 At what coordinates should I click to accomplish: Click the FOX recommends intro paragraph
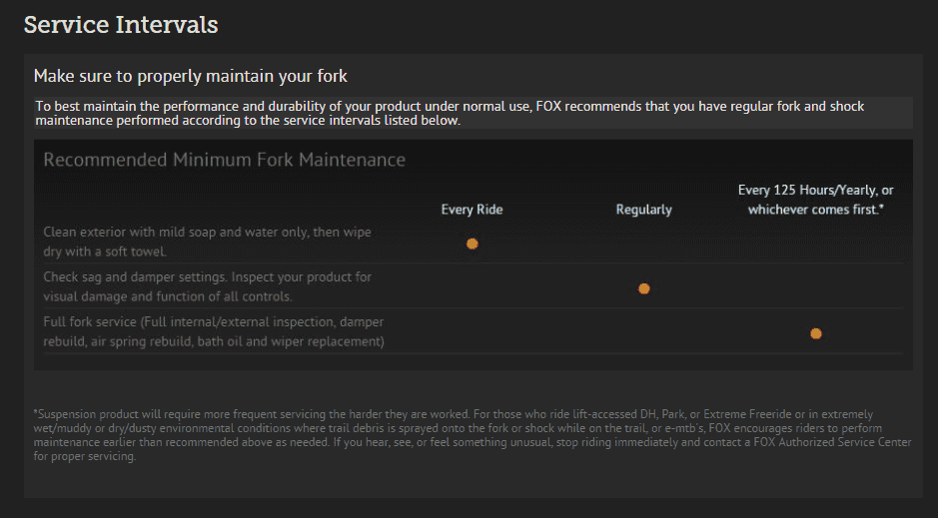coord(450,113)
